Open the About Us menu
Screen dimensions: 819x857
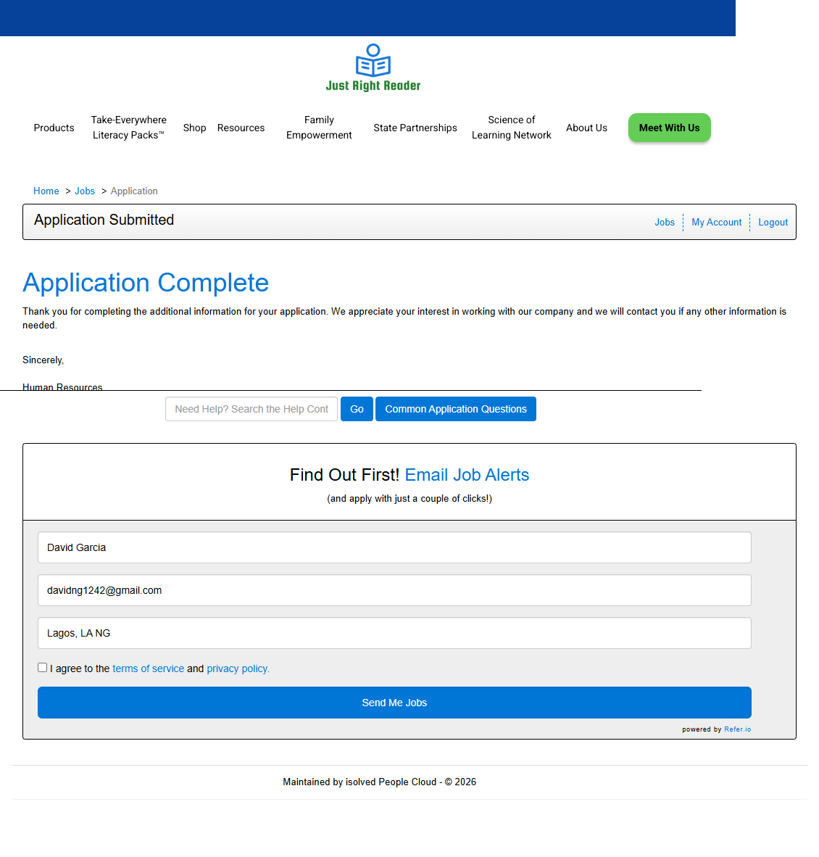coord(586,128)
